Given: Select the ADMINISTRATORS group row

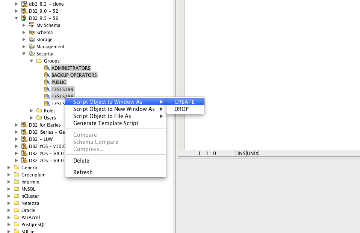Looking at the screenshot, I should tap(71, 68).
